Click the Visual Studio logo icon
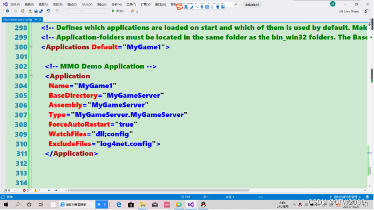The image size is (374, 210). 5,4
